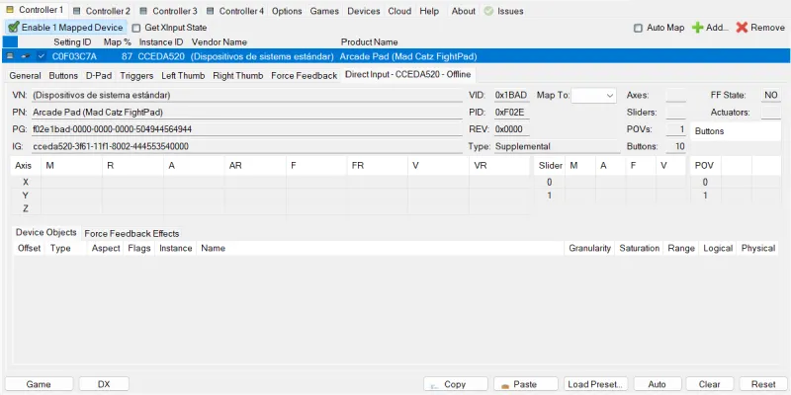Image resolution: width=791 pixels, height=395 pixels.
Task: Switch to the Device Objects sub-tab
Action: [x=45, y=232]
